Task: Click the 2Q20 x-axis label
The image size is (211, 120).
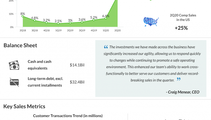Action: (117, 30)
